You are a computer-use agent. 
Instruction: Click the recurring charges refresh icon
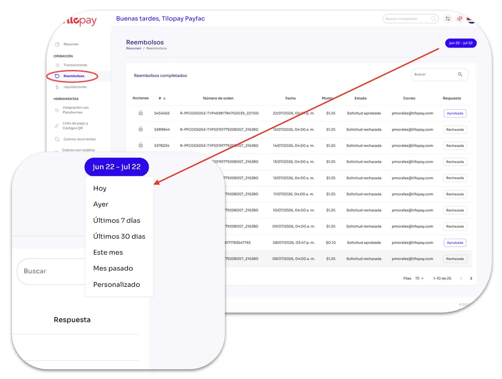click(x=57, y=139)
